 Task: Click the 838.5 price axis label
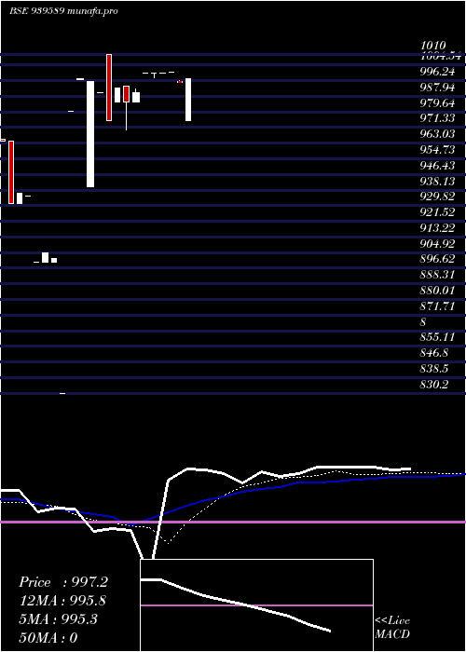(434, 369)
